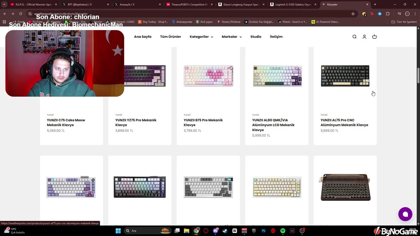The height and width of the screenshot is (236, 420).
Task: Click the Windows taskbar Ara search box
Action: (x=147, y=231)
